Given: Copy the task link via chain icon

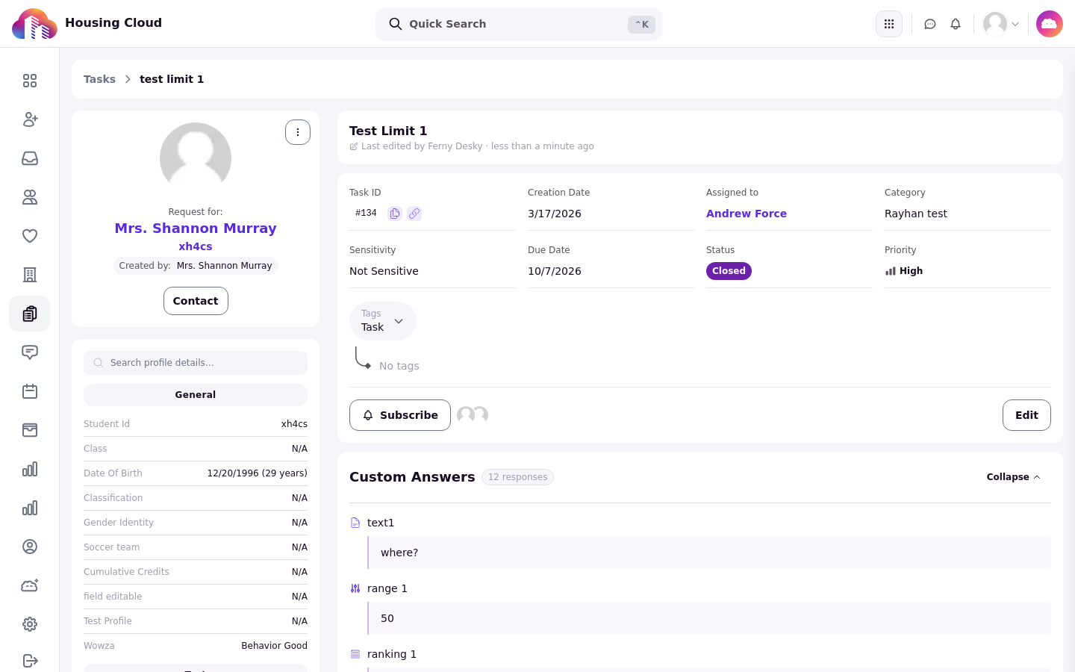Looking at the screenshot, I should pos(414,214).
